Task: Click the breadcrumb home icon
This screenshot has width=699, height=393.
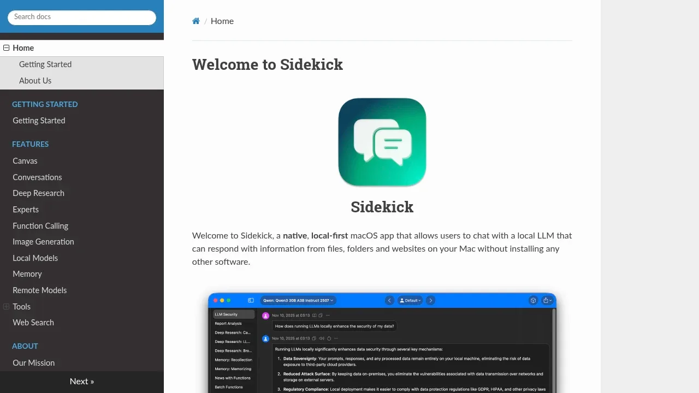Action: coord(196,21)
